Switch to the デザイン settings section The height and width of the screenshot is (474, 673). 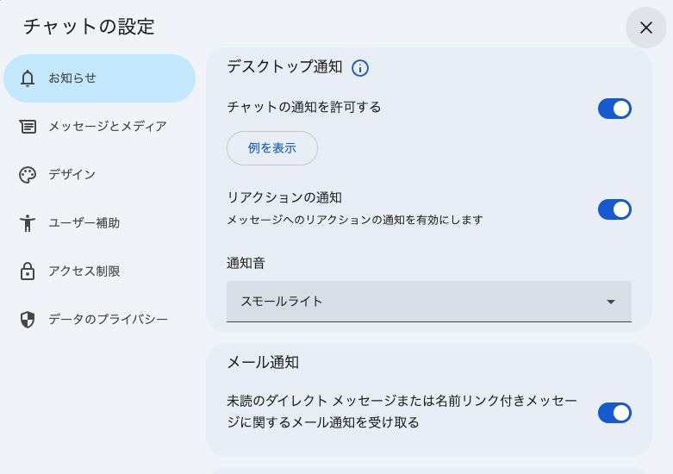[x=72, y=175]
